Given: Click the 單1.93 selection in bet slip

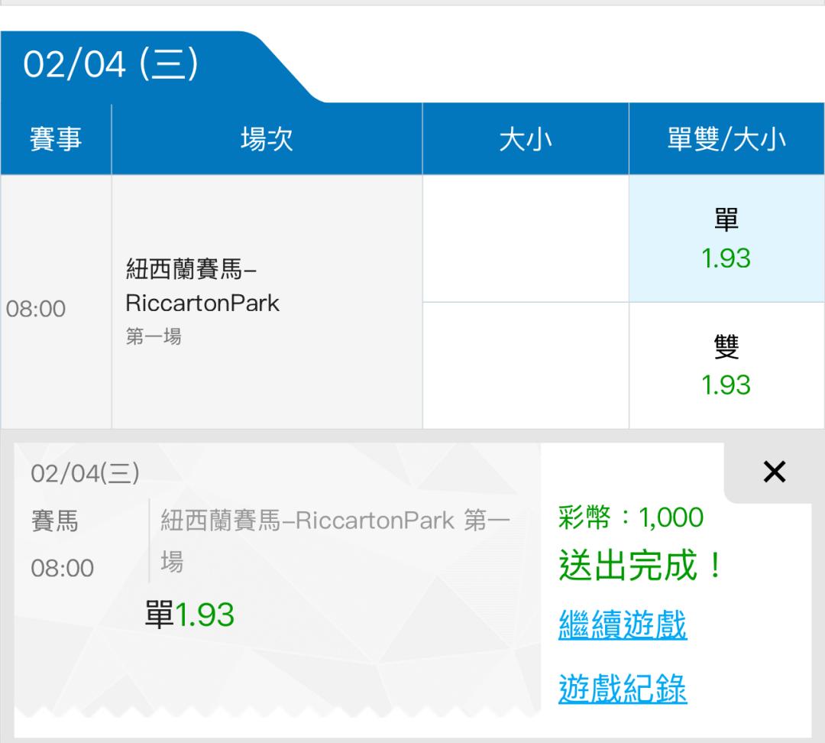Looking at the screenshot, I should tap(189, 615).
